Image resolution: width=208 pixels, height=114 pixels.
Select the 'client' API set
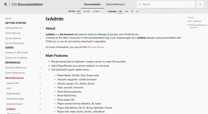[96, 11]
